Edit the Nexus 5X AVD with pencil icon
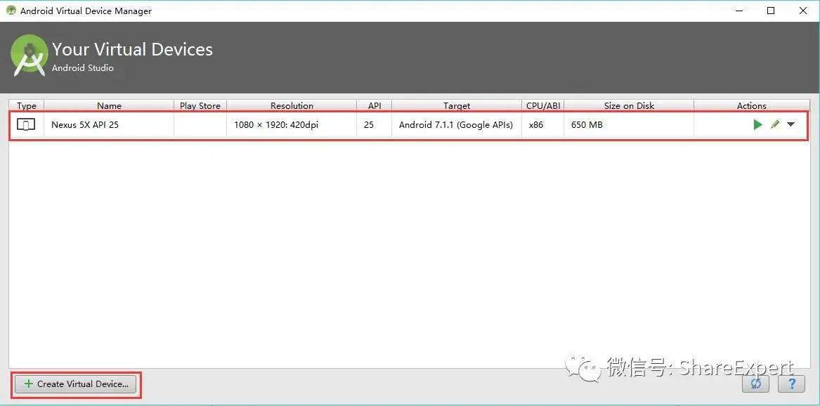 (775, 124)
